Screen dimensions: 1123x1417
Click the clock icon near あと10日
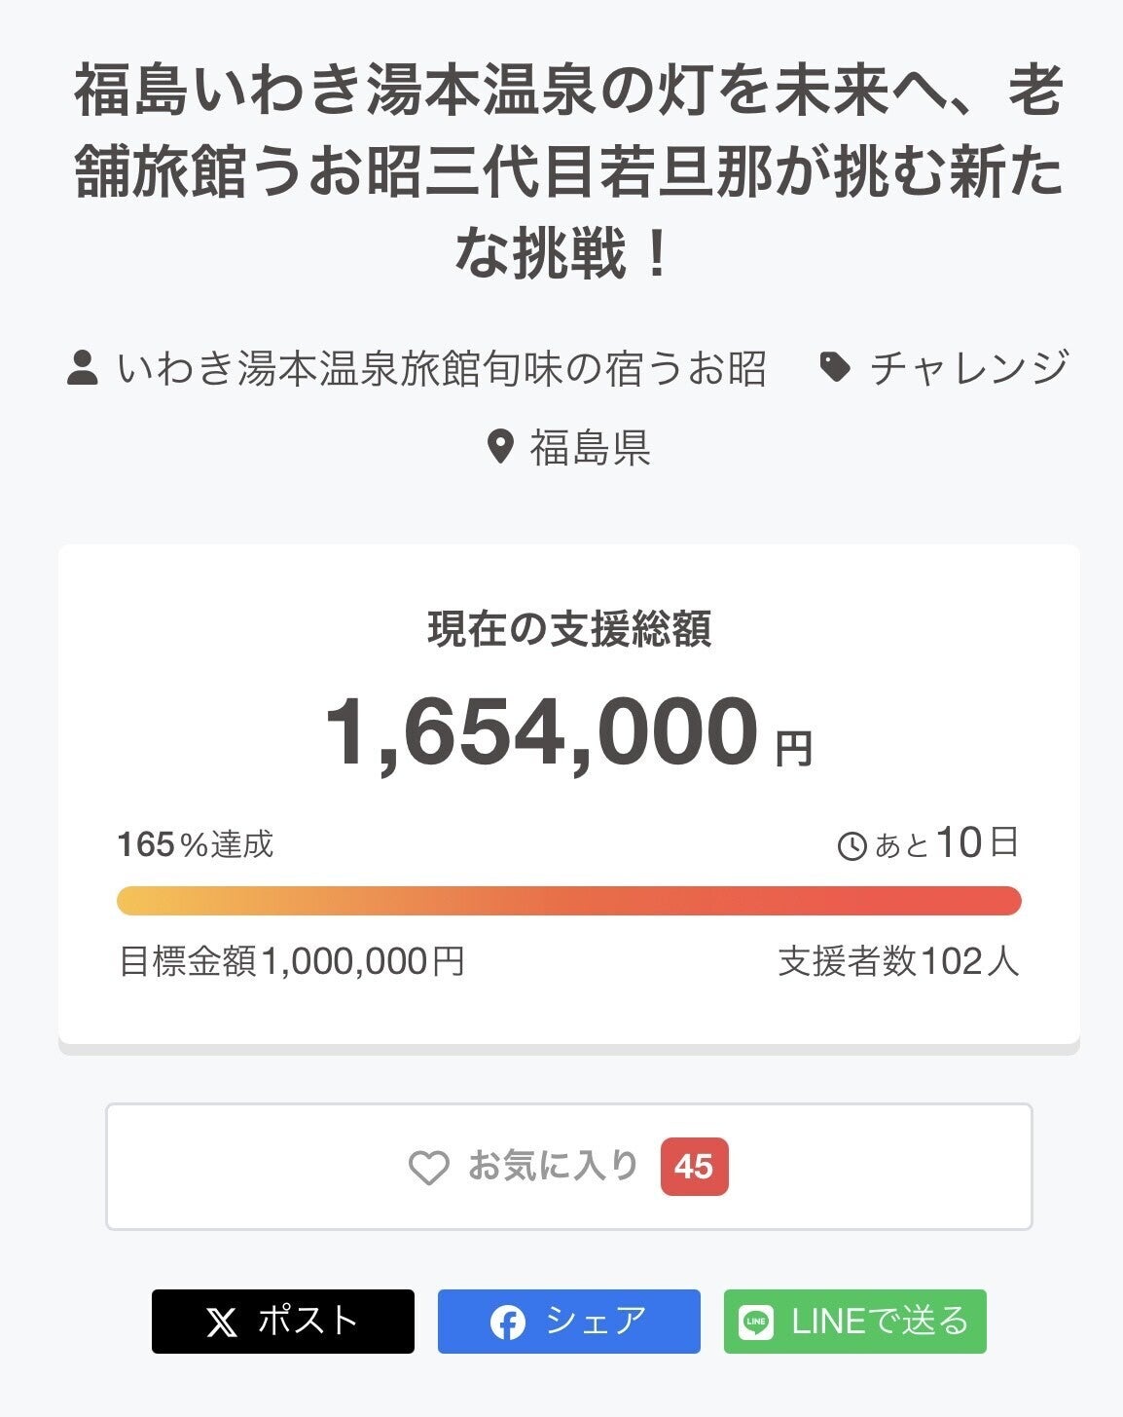pos(851,846)
